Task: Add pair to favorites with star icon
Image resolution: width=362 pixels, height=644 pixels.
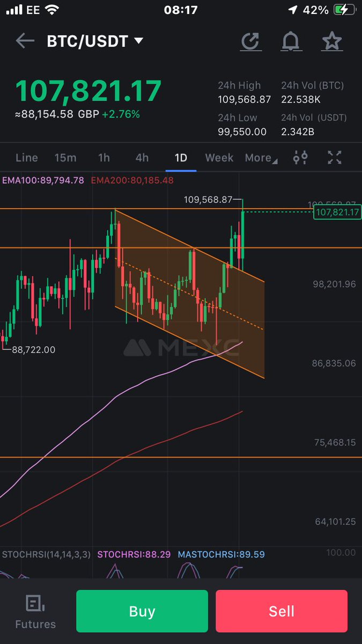Action: [332, 41]
